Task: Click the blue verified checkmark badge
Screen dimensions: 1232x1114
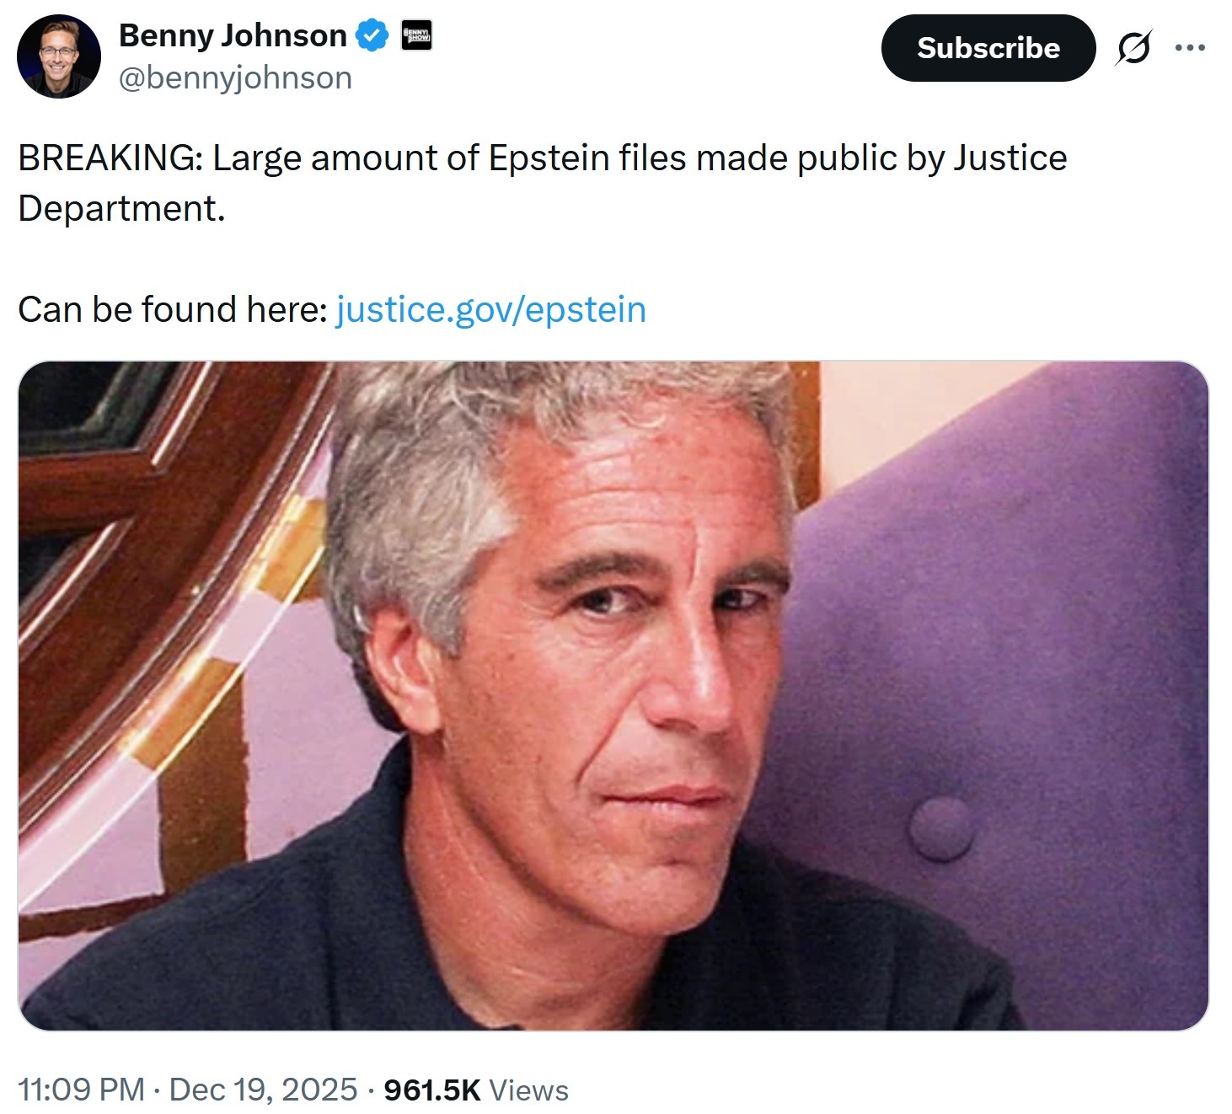Action: tap(372, 35)
